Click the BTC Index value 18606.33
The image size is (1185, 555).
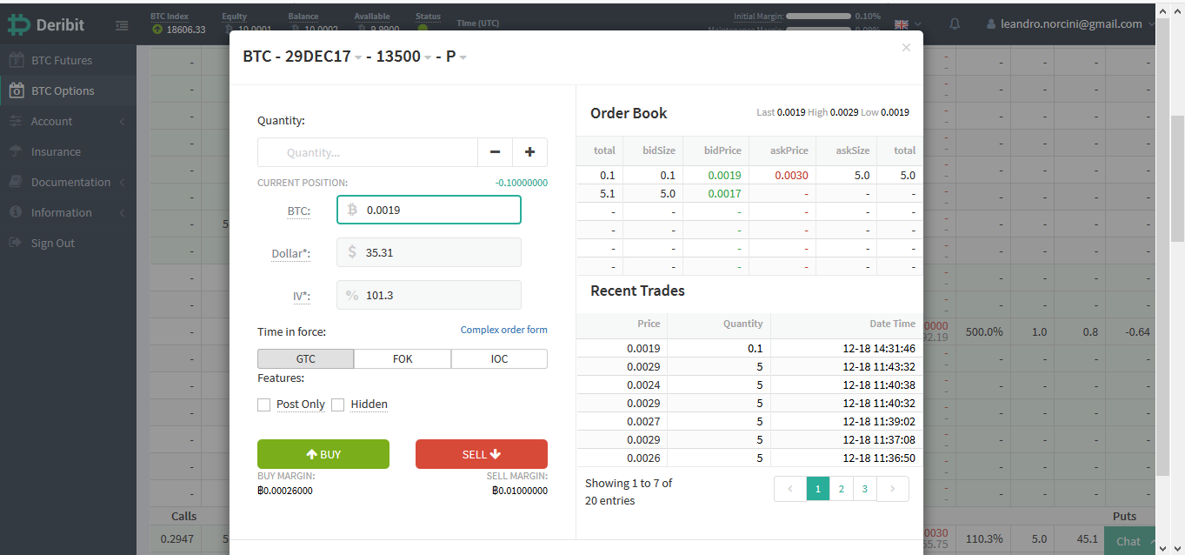[x=186, y=29]
